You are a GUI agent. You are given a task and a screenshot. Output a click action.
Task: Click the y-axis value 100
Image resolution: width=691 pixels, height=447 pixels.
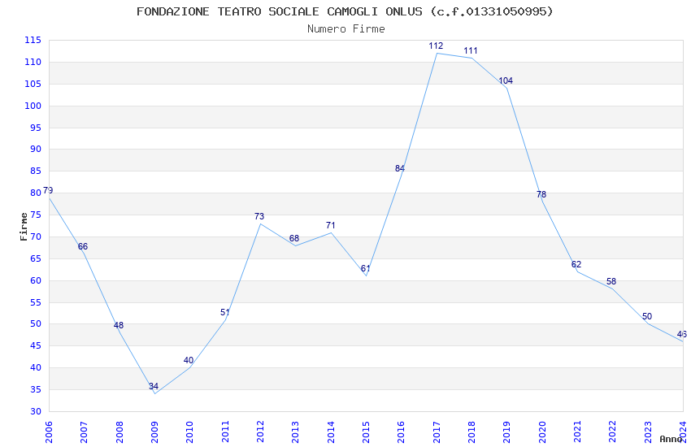click(33, 106)
